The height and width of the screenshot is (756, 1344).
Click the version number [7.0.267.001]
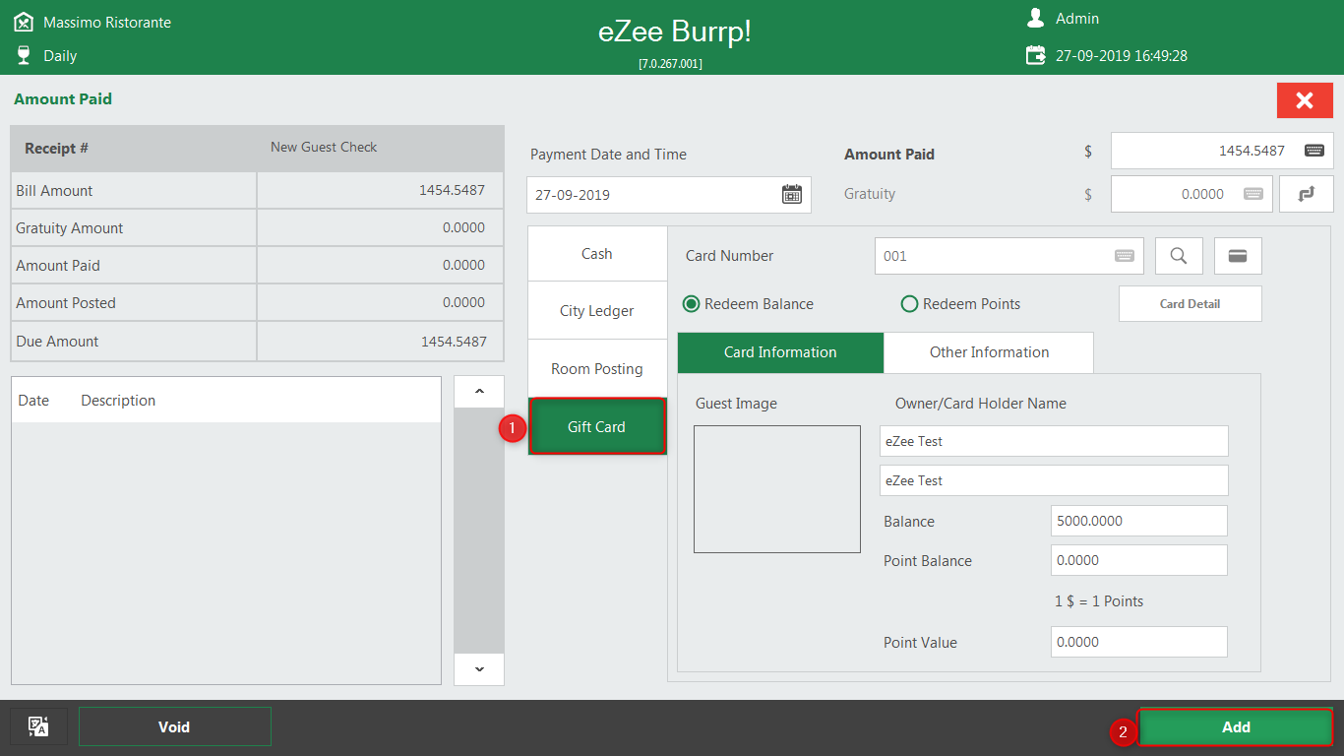(670, 63)
